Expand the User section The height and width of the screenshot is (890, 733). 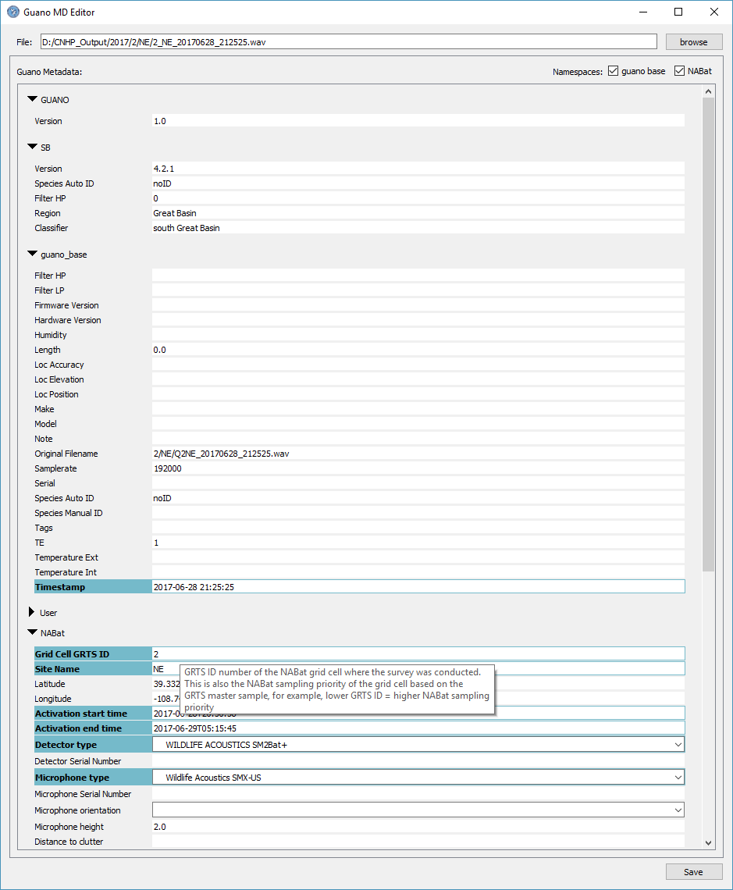32,613
